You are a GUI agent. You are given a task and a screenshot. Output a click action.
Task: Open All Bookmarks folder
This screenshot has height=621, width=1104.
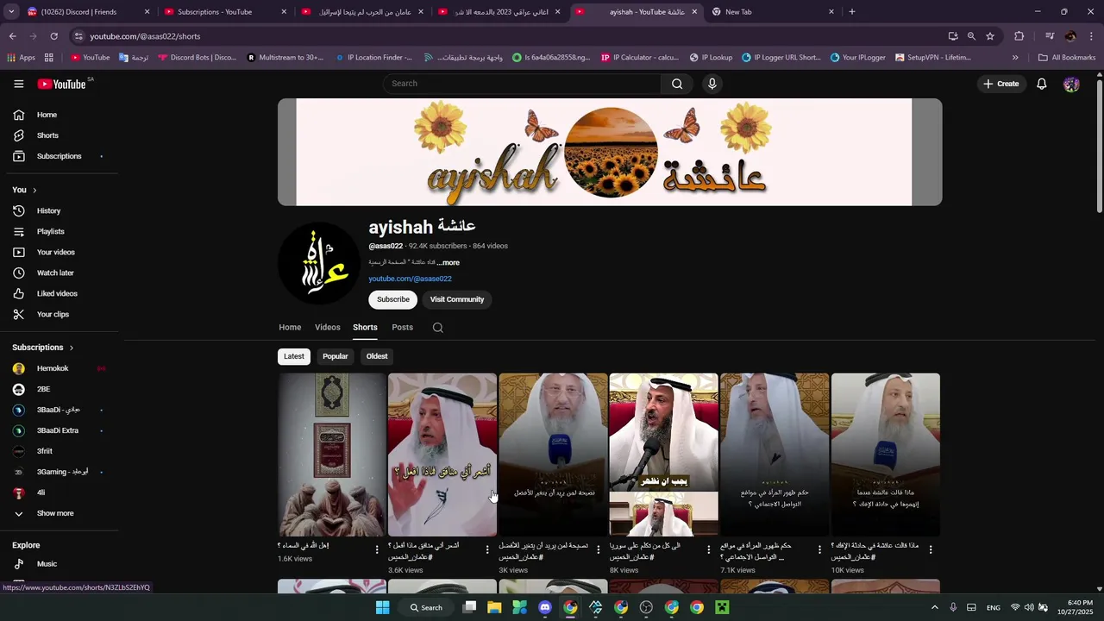1067,58
